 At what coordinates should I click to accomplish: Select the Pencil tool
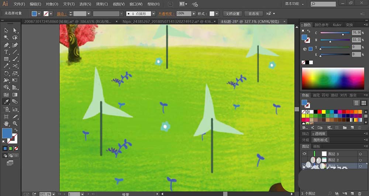pos(6,66)
